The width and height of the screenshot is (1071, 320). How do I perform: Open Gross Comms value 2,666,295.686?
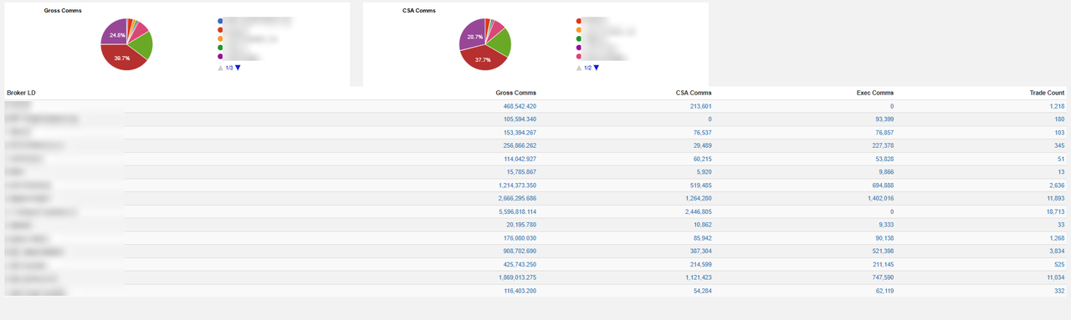(x=518, y=199)
